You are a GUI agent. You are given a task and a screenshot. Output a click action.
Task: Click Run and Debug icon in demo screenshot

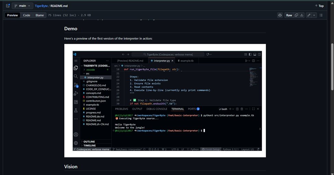coord(76,93)
